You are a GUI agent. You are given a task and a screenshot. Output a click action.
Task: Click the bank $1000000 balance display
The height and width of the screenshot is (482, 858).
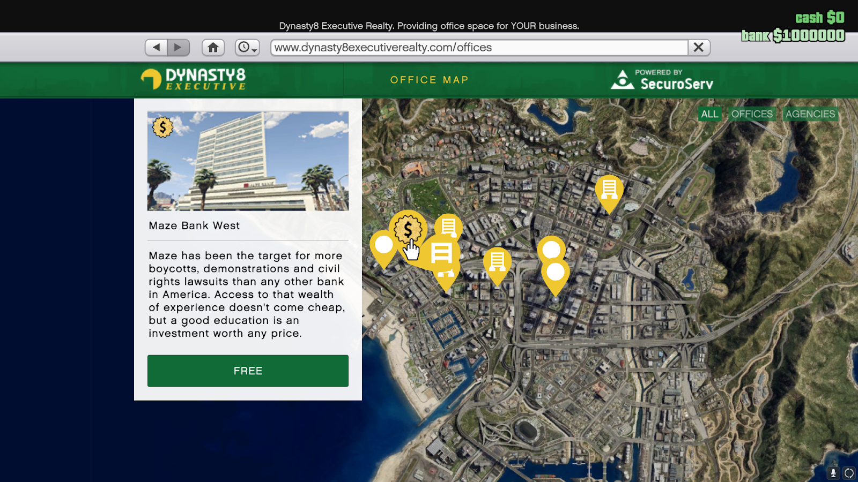coord(793,35)
